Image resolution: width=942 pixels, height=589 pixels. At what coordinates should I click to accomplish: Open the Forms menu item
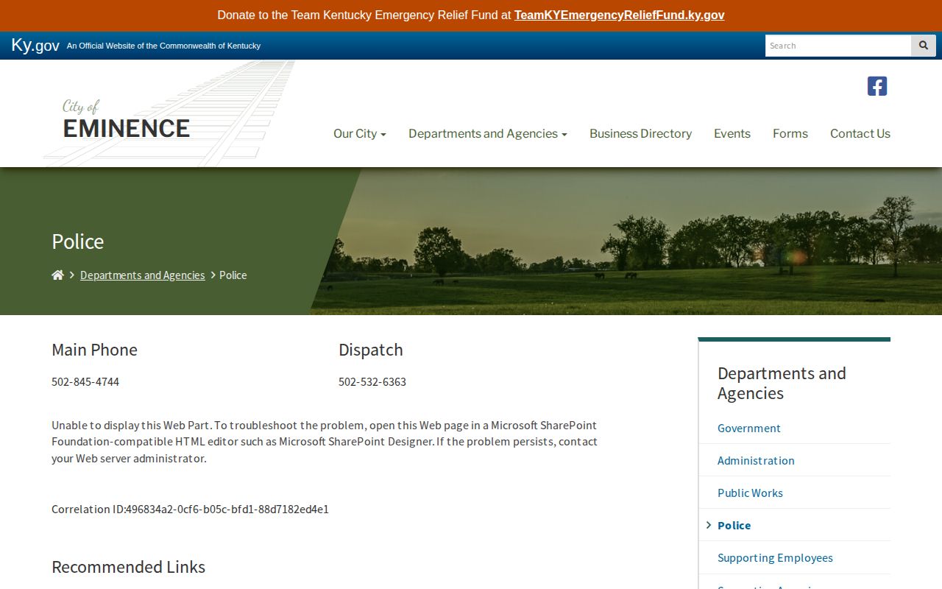click(x=790, y=133)
